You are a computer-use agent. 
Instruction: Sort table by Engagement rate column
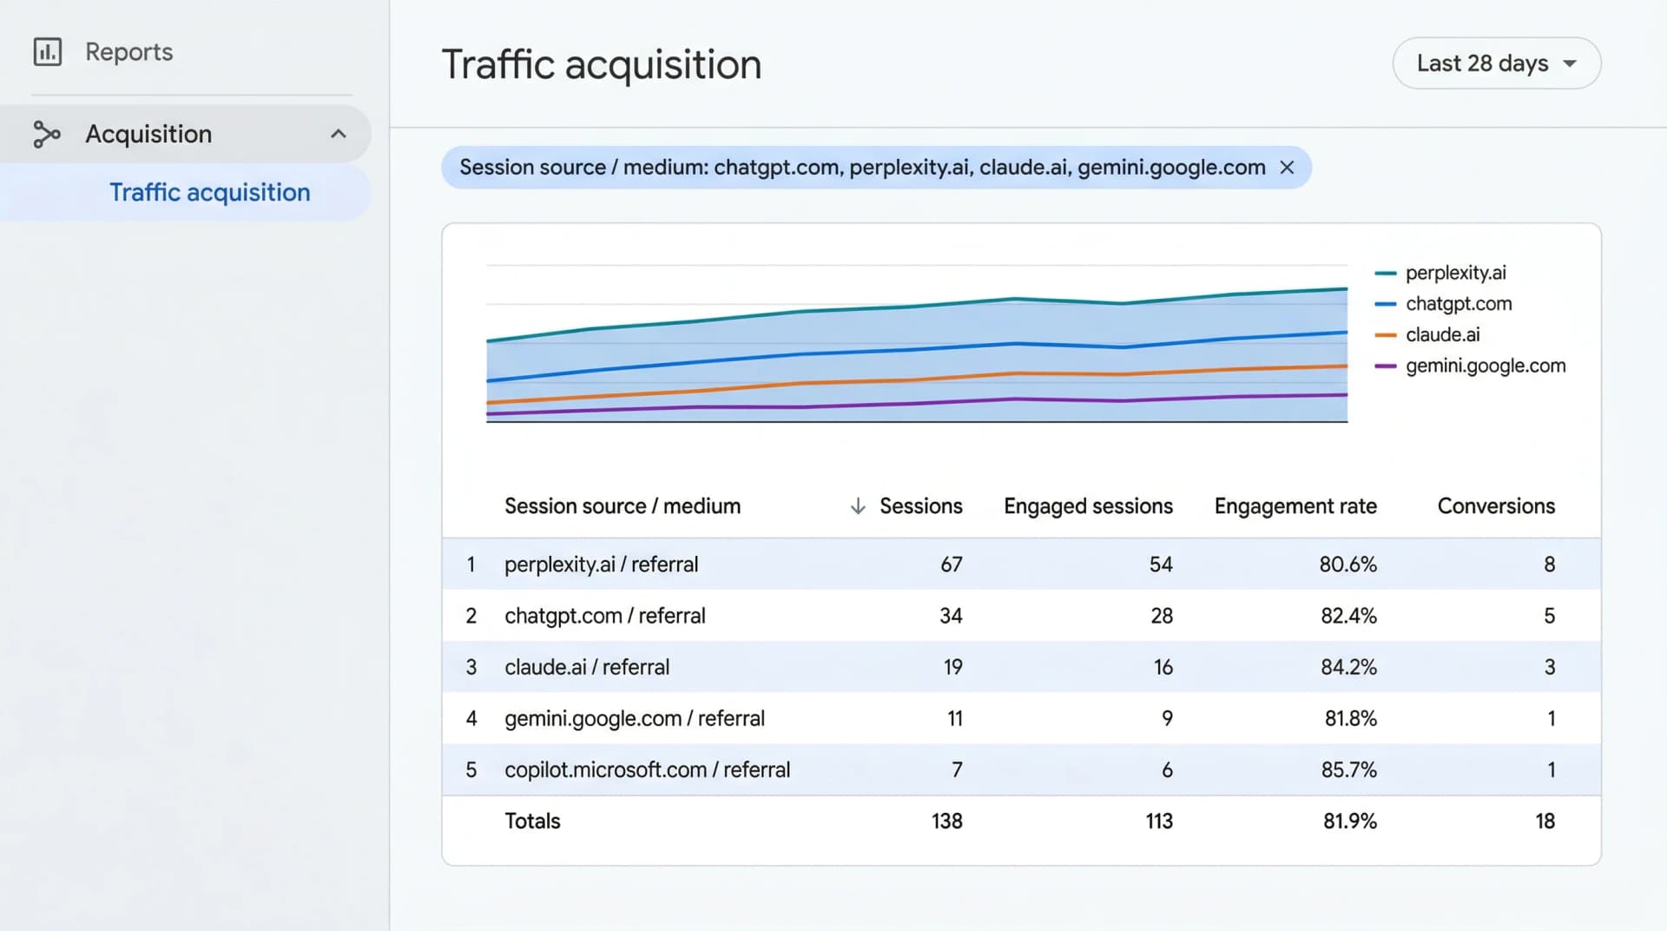coord(1295,505)
